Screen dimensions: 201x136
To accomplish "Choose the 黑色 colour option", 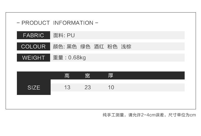I will [72, 47].
